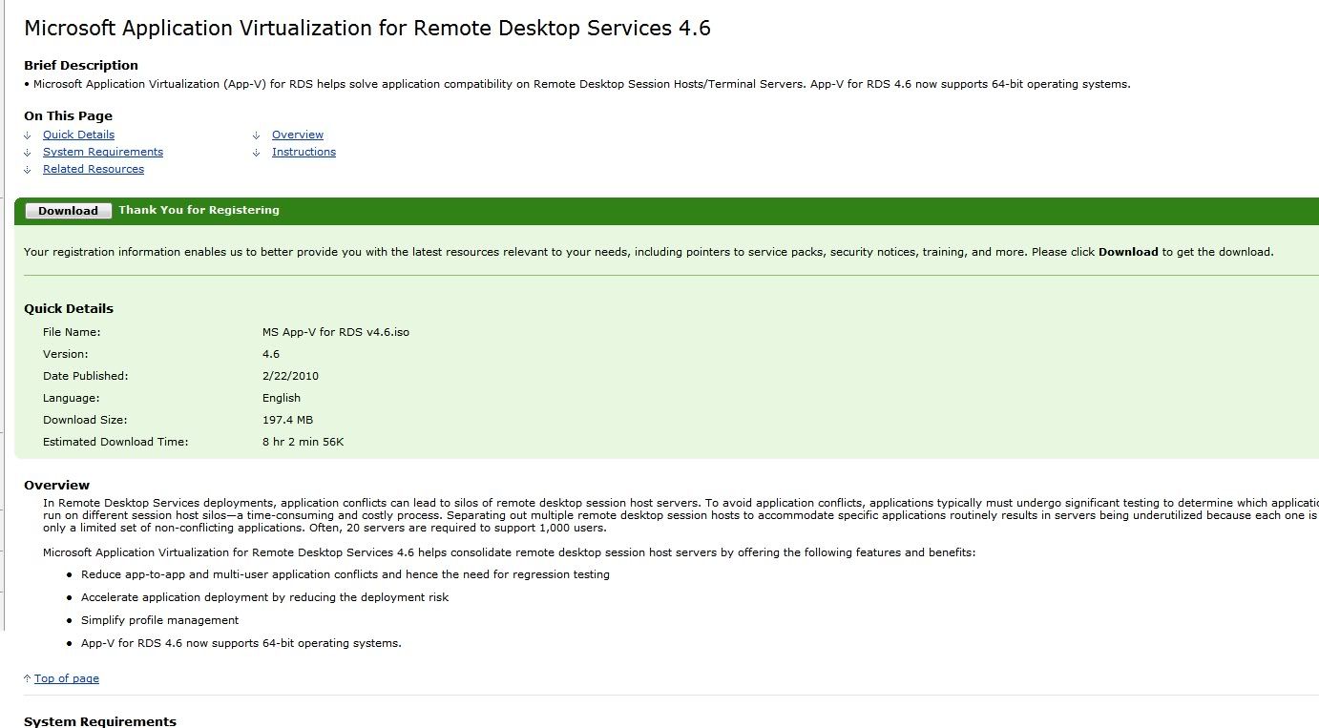
Task: Click the 197.4 MB download size value
Action: pyautogui.click(x=287, y=420)
